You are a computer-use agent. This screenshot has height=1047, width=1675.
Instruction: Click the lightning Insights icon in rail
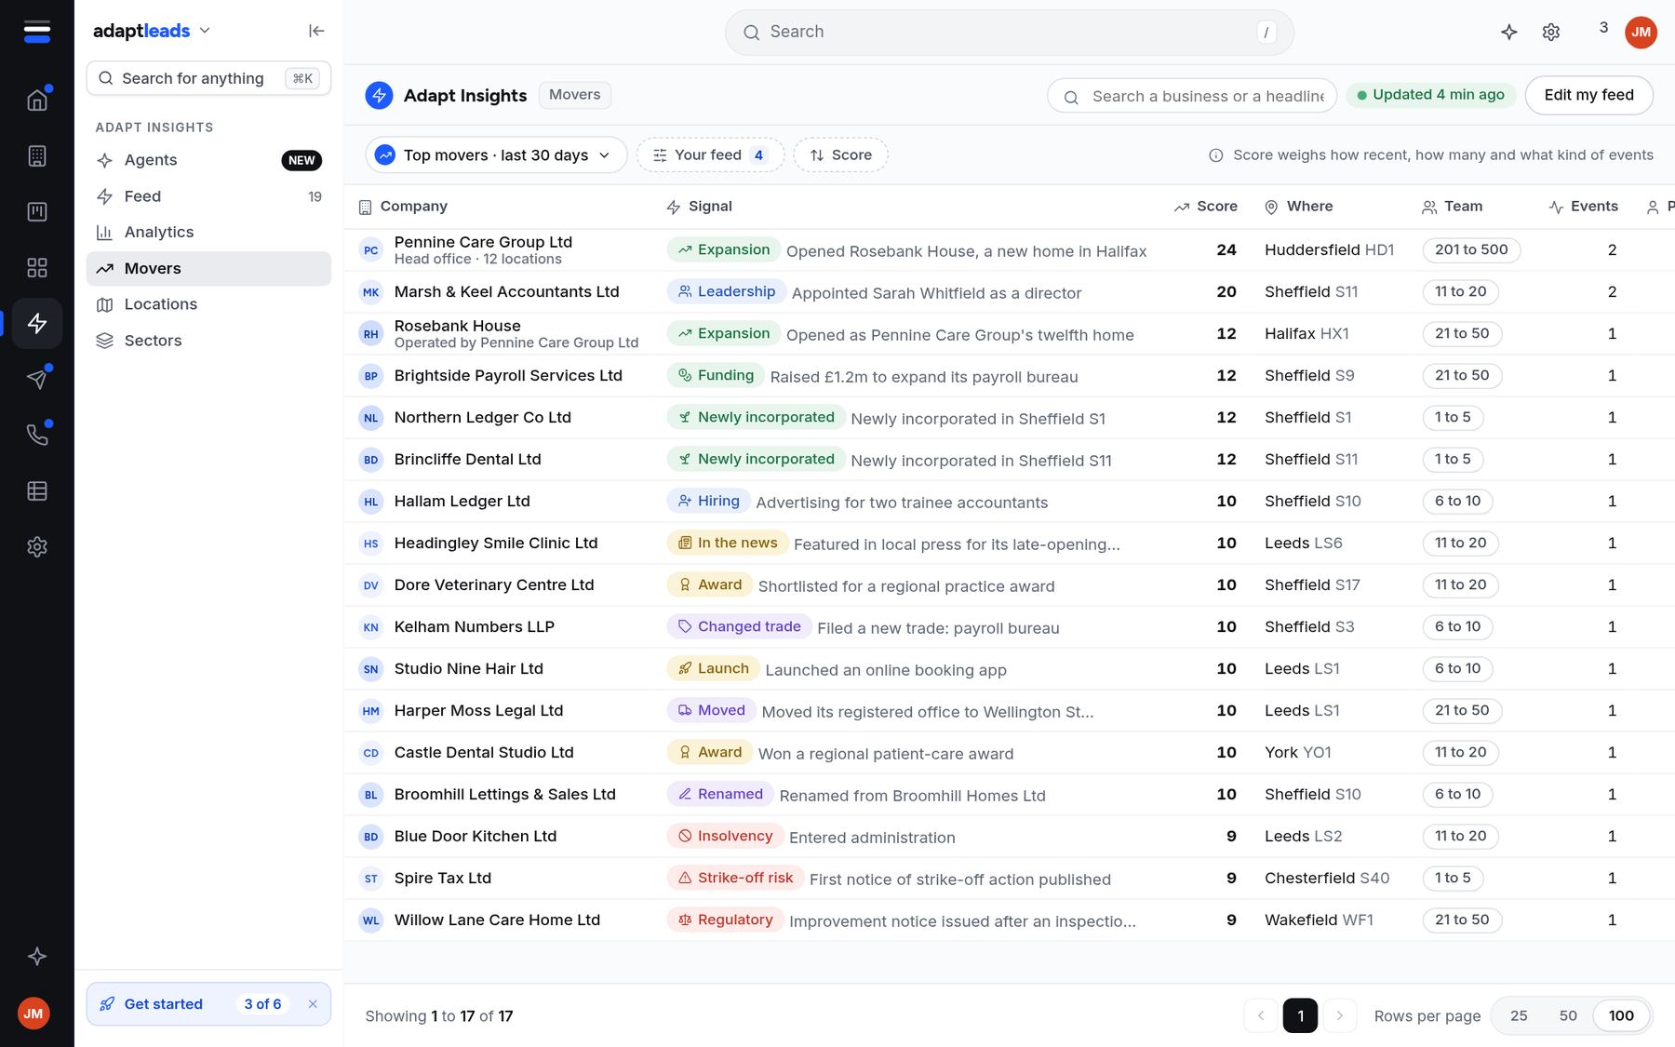tap(37, 323)
